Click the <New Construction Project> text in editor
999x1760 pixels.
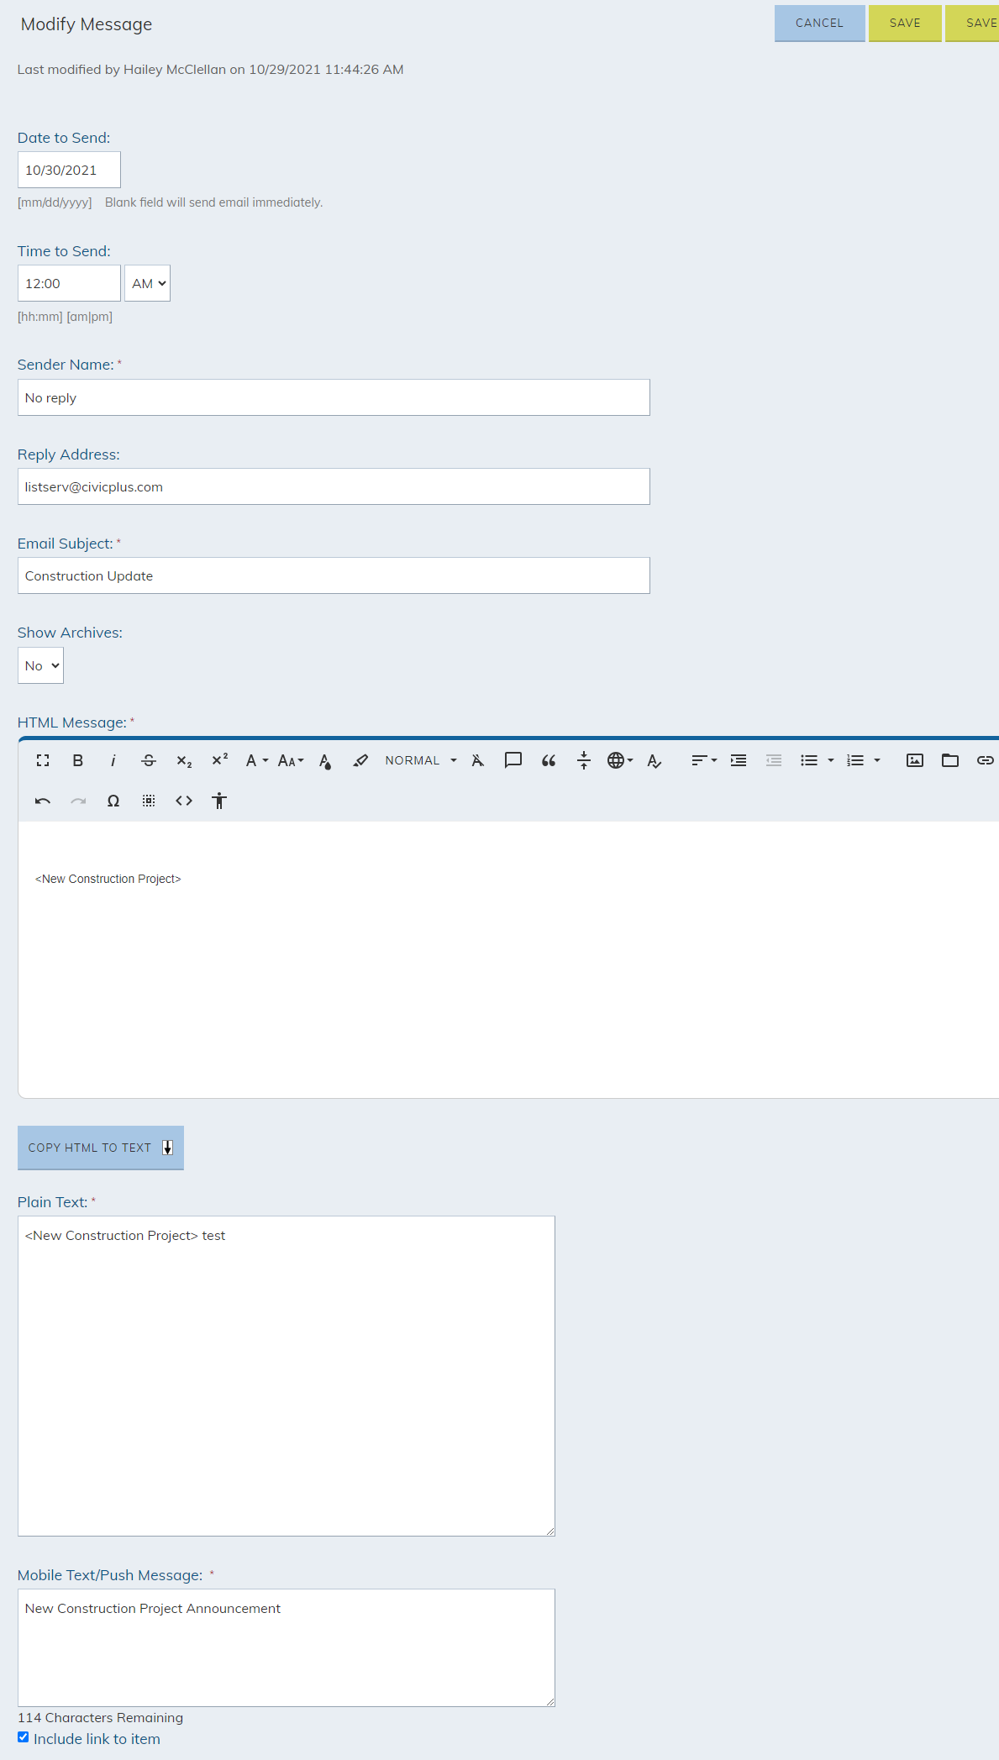[x=108, y=879]
